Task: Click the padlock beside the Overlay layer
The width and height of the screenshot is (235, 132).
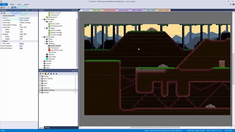Action: pyautogui.click(x=42, y=76)
